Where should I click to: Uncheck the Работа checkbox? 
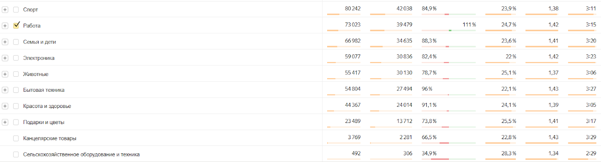(x=16, y=26)
